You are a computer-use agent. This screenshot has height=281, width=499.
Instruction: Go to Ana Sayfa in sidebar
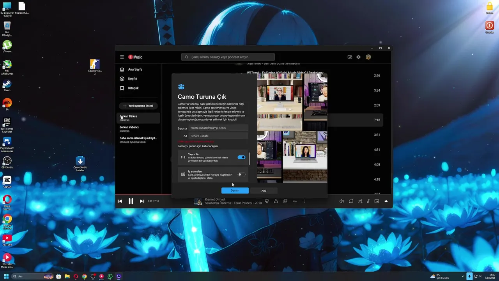[x=138, y=69]
